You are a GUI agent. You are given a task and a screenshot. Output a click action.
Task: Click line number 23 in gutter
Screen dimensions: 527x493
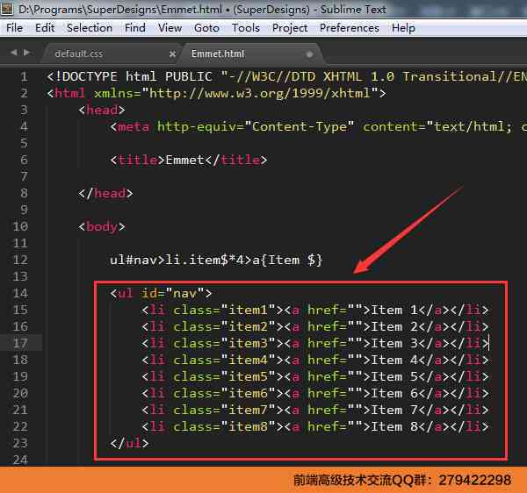[x=20, y=443]
